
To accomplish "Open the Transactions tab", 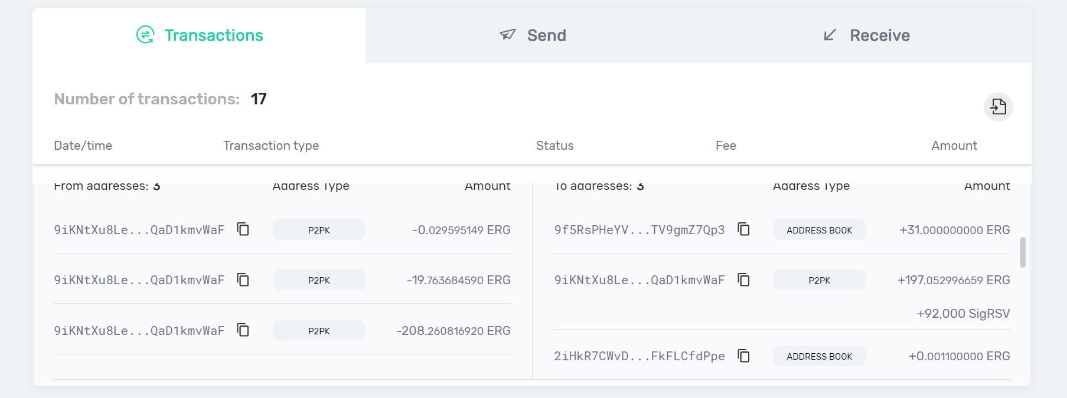I will click(199, 35).
